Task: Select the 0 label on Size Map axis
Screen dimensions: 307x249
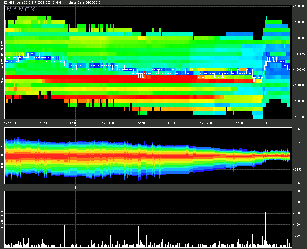Action: tap(296, 156)
